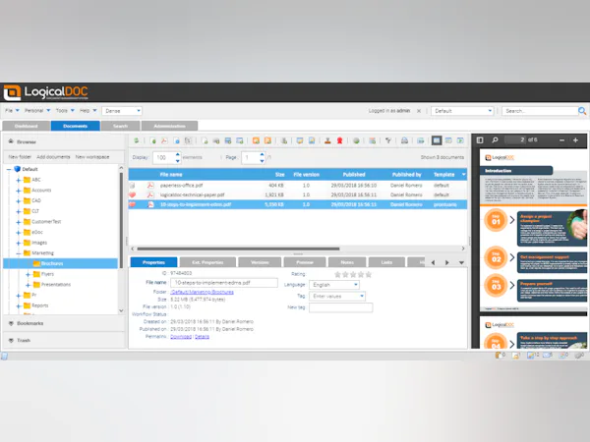Click the LogicalDOC logo
The image size is (590, 442).
(46, 92)
